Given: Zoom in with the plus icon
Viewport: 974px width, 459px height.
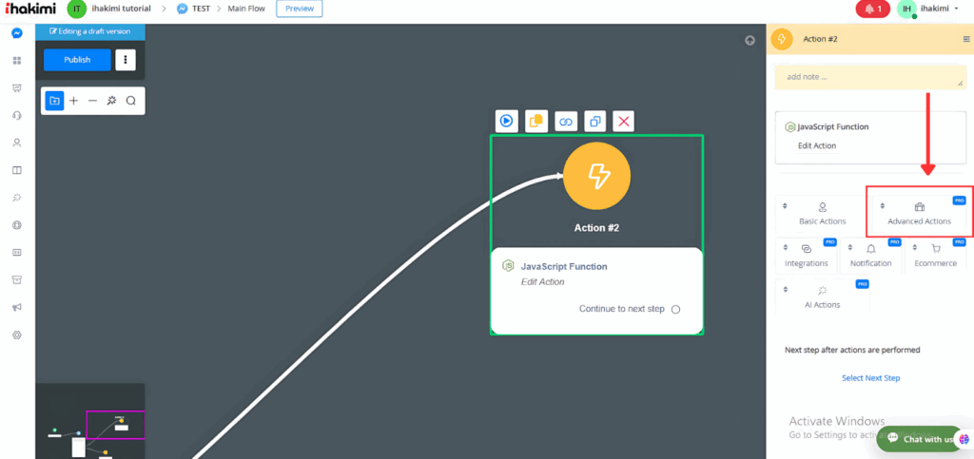Looking at the screenshot, I should tap(73, 101).
